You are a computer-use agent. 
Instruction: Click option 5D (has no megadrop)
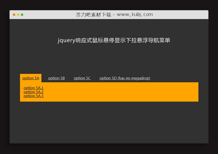(125, 78)
